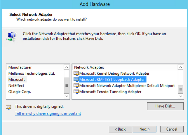This screenshot has height=135, width=188.
Task: Go back with the < Back button
Action: (120, 129)
